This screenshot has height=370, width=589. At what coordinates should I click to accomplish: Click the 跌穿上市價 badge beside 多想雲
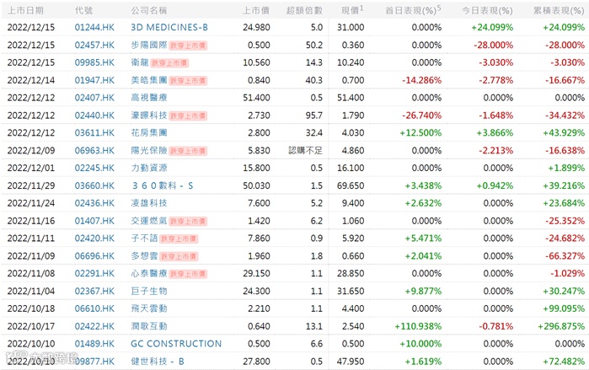pos(179,256)
